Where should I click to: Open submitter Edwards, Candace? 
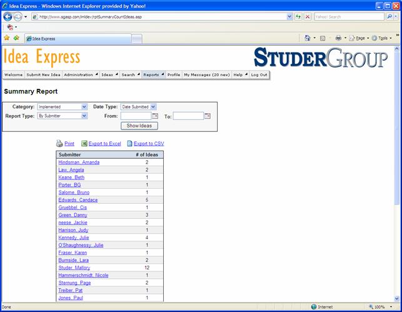78,200
